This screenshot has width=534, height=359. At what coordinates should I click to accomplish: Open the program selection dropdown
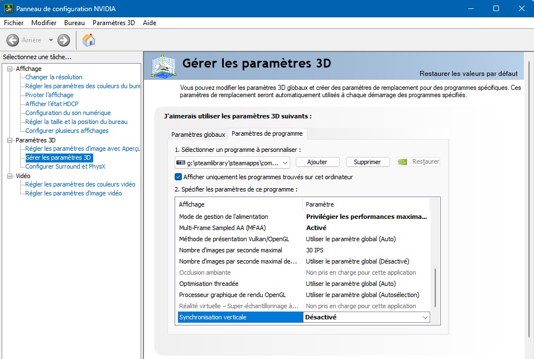pyautogui.click(x=232, y=163)
